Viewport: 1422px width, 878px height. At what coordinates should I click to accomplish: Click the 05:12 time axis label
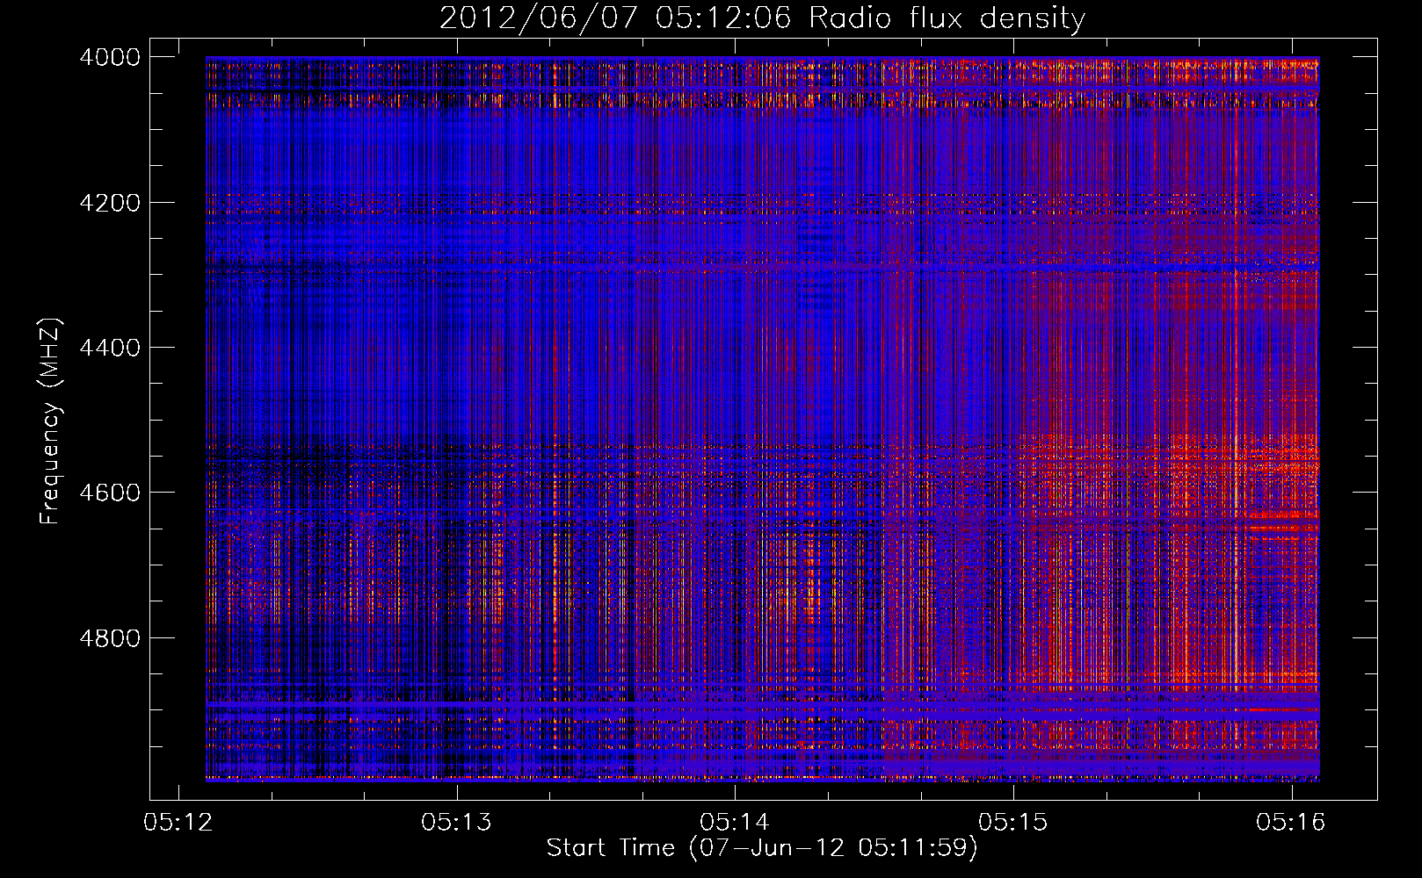178,823
